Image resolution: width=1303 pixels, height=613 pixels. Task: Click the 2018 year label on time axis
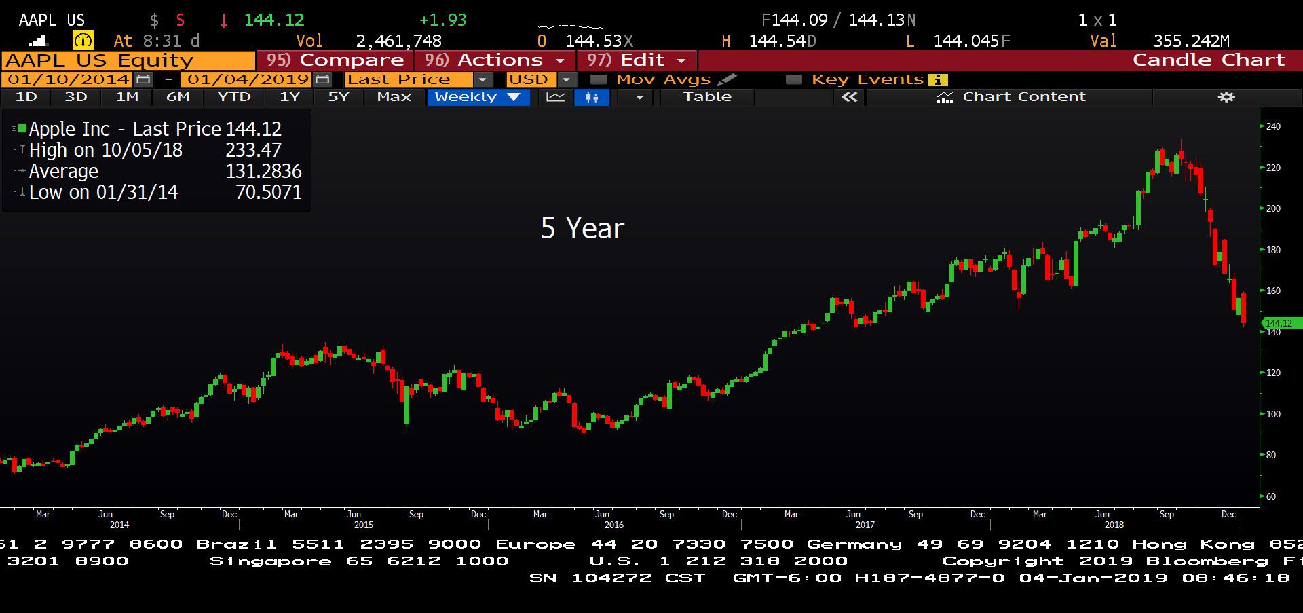pyautogui.click(x=1114, y=525)
